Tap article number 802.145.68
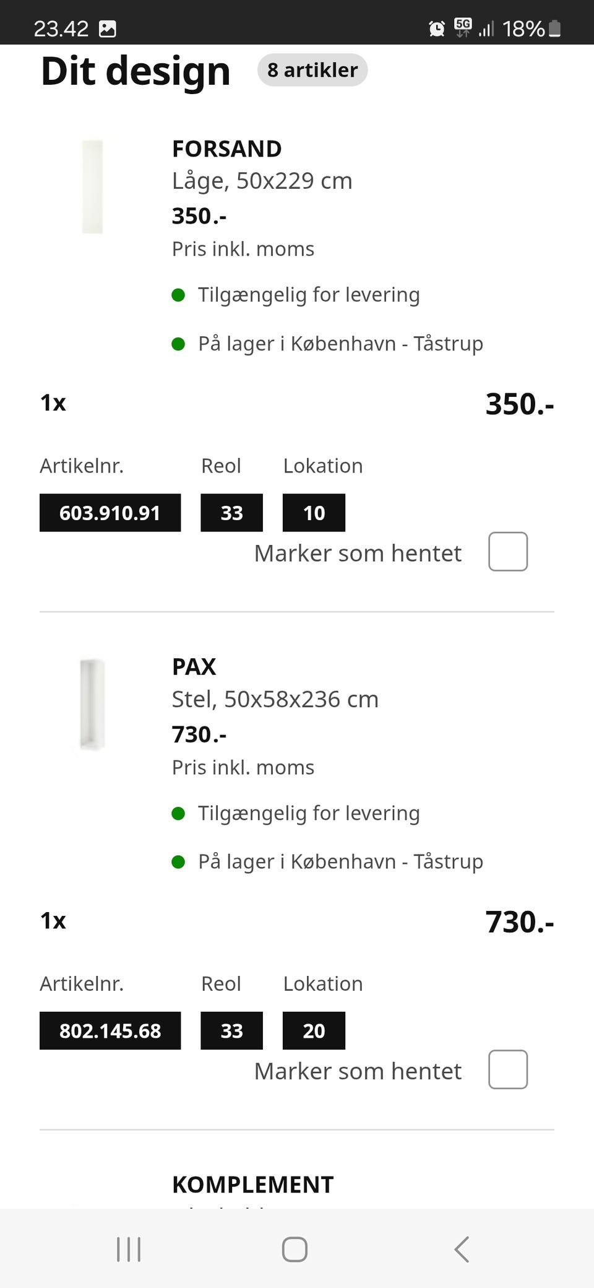Image resolution: width=594 pixels, height=1288 pixels. [x=110, y=1030]
